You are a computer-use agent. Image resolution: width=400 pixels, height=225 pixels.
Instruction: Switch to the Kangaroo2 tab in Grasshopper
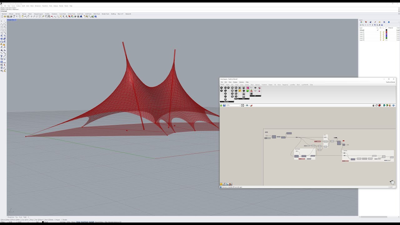pyautogui.click(x=285, y=85)
